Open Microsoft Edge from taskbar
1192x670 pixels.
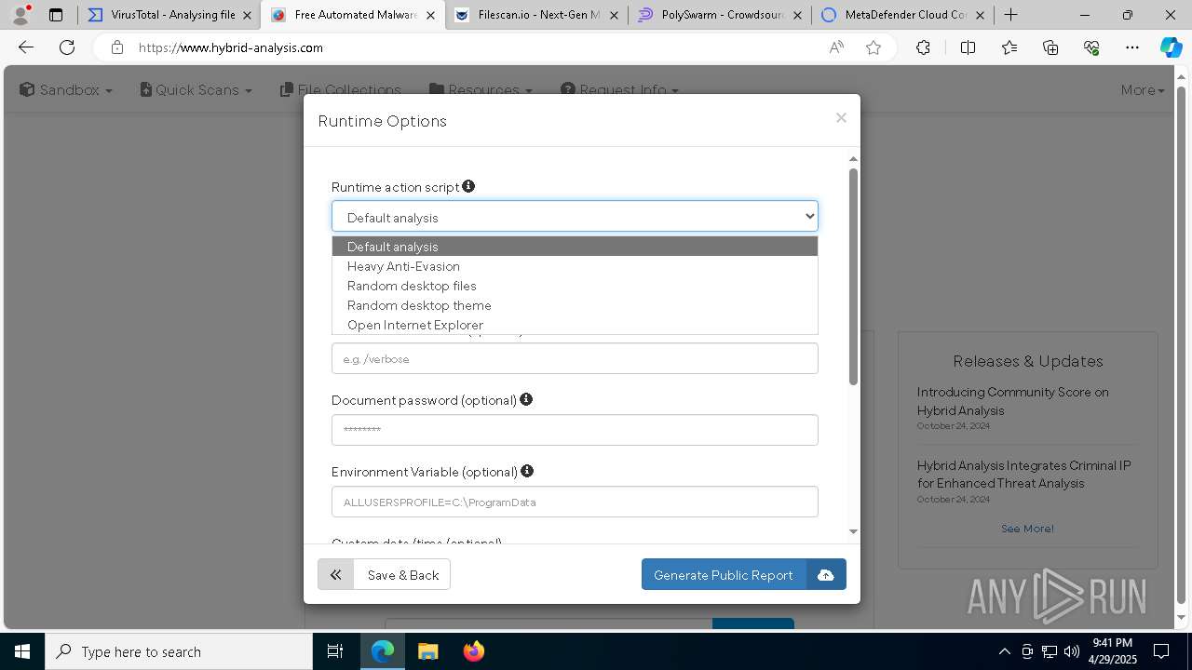[x=383, y=651]
